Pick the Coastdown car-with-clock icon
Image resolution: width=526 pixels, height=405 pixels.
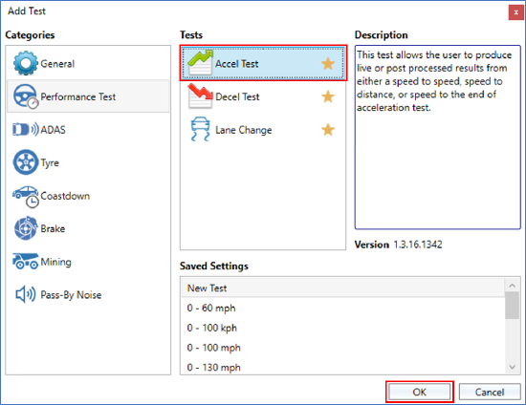[26, 197]
